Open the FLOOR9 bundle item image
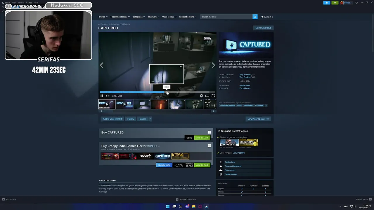This screenshot has width=374, height=210. [x=145, y=156]
